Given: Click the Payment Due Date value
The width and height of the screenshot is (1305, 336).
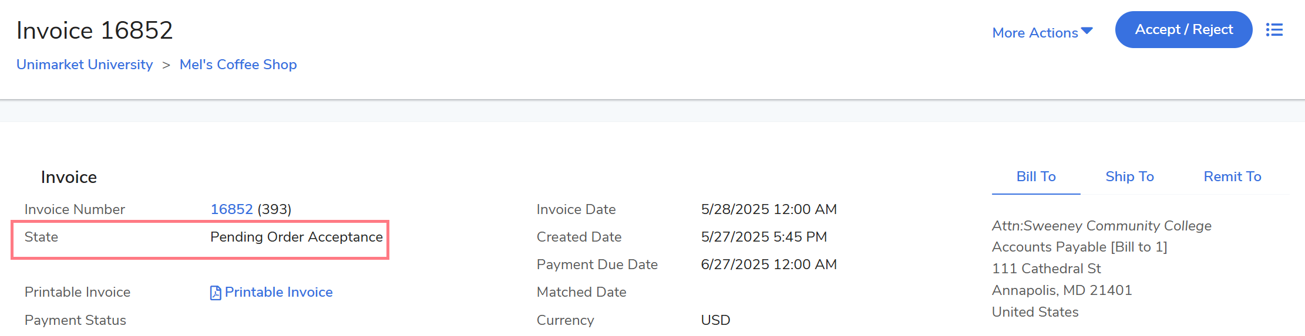Looking at the screenshot, I should pos(768,264).
